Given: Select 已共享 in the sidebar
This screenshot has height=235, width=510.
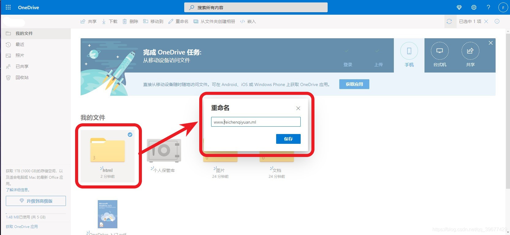Looking at the screenshot, I should click(36, 66).
